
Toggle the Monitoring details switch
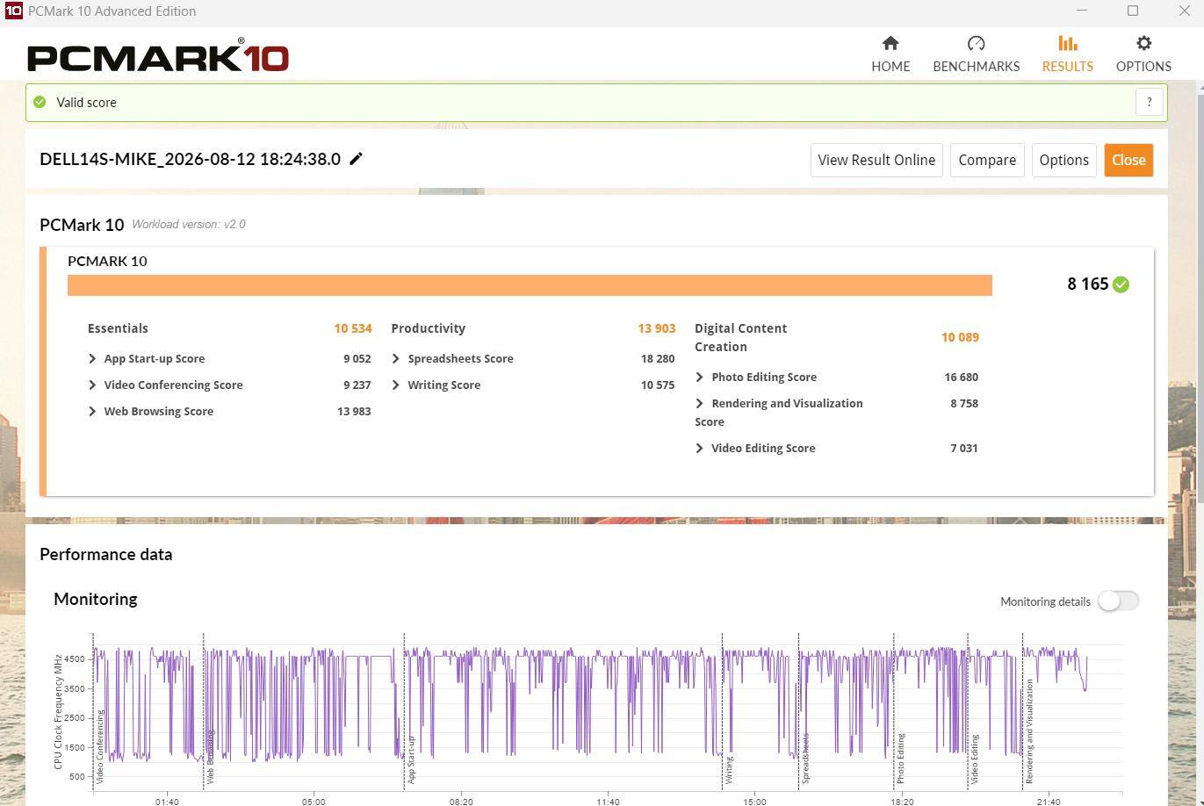coord(1118,601)
